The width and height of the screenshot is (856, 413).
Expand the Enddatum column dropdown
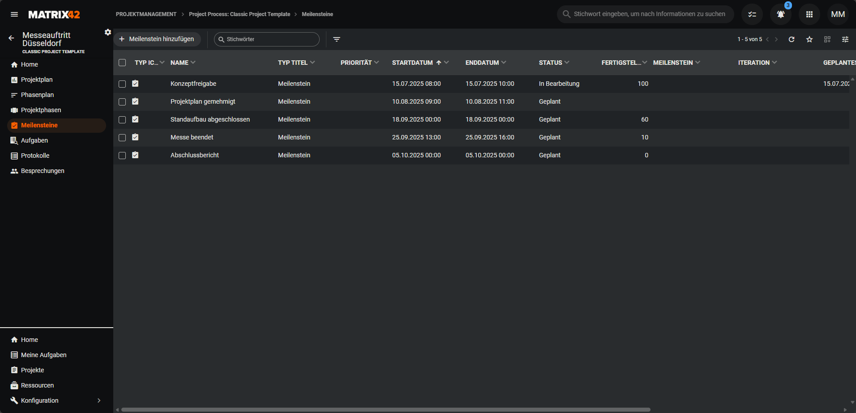504,63
